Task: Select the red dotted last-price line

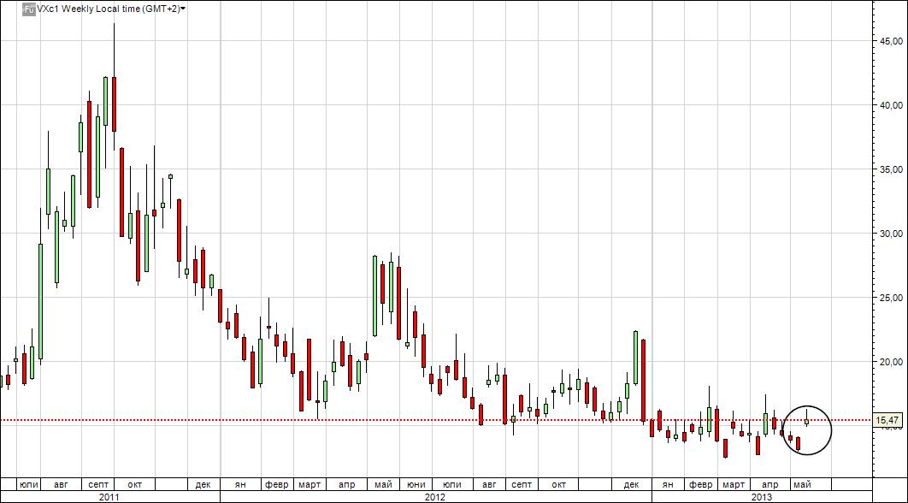Action: point(437,420)
